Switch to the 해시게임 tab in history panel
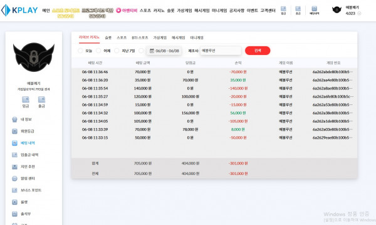376x225 pixels. coord(178,37)
